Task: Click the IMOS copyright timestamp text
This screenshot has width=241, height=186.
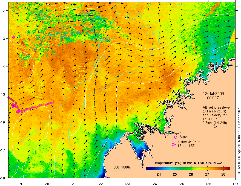Action: (x=239, y=141)
